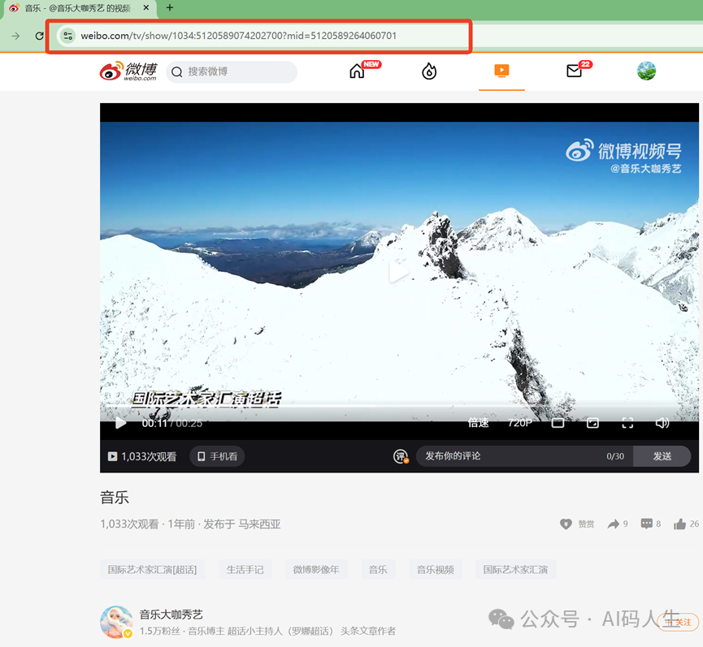This screenshot has height=647, width=703.
Task: Click the video progress bar
Action: [x=390, y=405]
